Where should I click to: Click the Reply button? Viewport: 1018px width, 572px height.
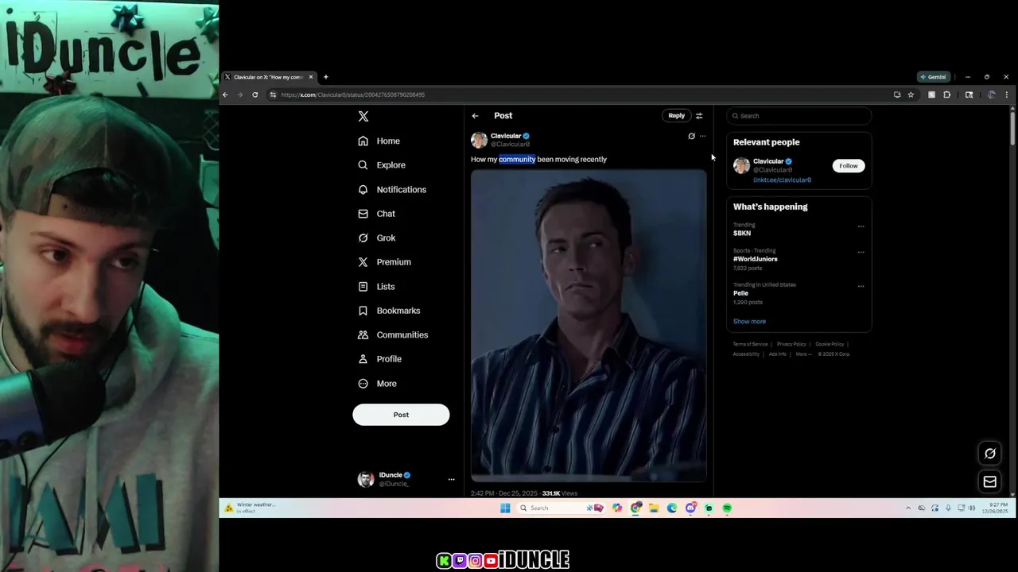tap(676, 116)
